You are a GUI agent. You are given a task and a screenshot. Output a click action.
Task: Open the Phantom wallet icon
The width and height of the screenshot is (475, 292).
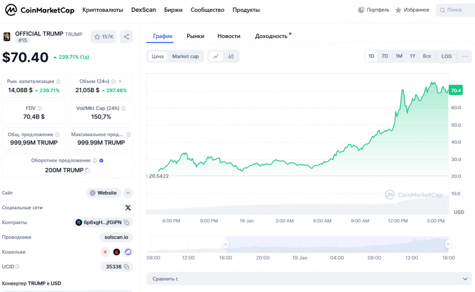point(128,252)
